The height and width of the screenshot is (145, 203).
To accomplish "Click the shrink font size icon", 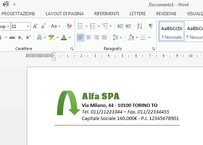I will point(43,26).
